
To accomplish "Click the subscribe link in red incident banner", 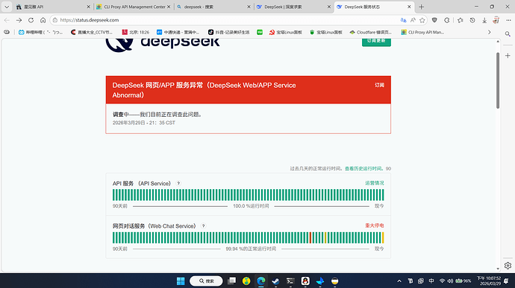I will (x=379, y=85).
